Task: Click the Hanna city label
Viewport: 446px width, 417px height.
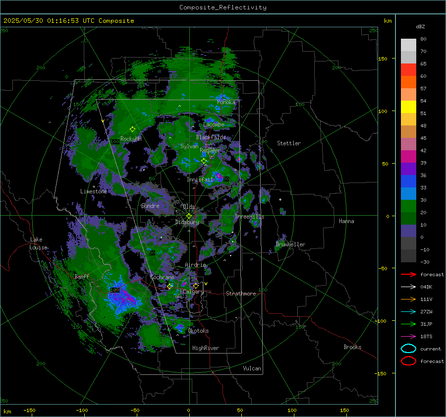Action: (346, 221)
